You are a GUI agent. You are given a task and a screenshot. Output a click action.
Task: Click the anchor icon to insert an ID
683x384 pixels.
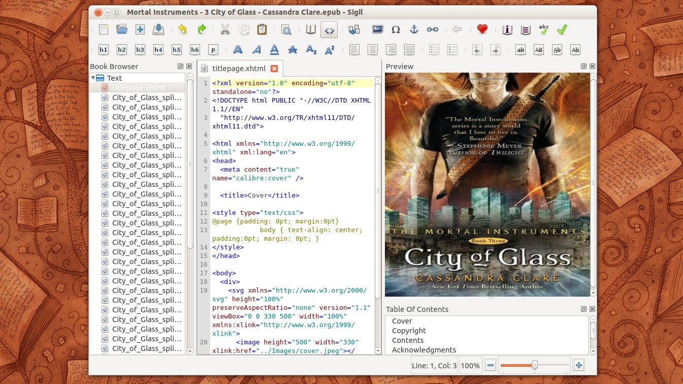point(414,29)
